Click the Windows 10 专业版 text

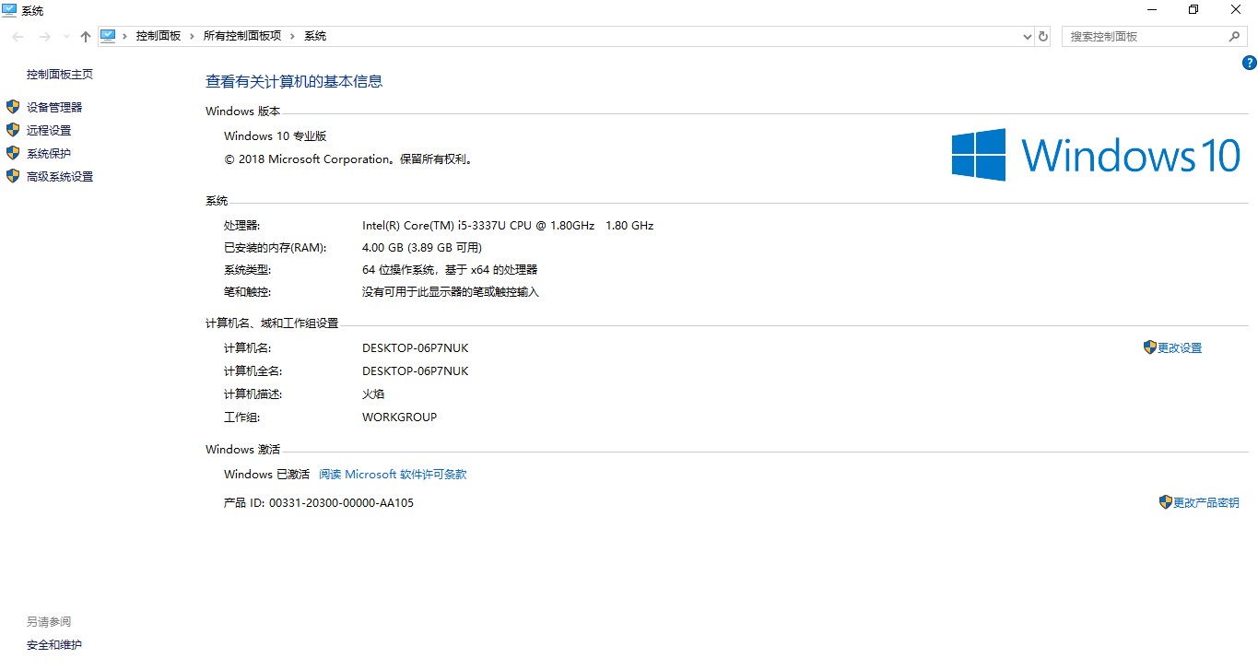(x=276, y=136)
